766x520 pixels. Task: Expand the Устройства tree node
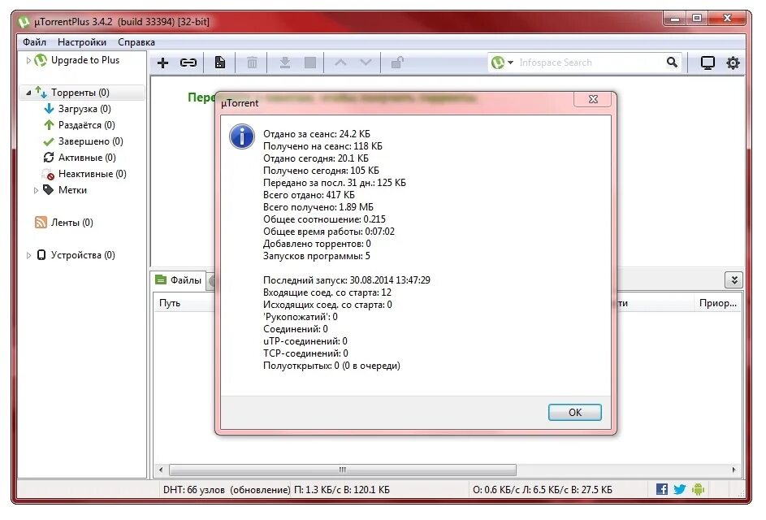(x=28, y=255)
